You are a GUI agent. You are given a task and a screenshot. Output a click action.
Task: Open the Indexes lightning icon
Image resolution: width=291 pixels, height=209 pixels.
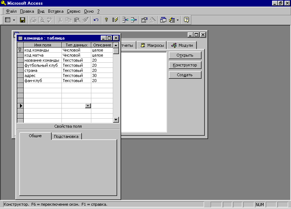[x=115, y=20]
